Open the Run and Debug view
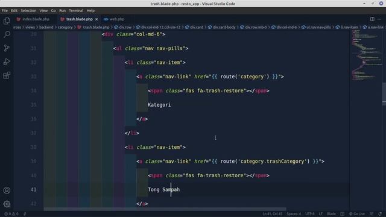Viewport: 386px width, 217px height. [x=7, y=61]
